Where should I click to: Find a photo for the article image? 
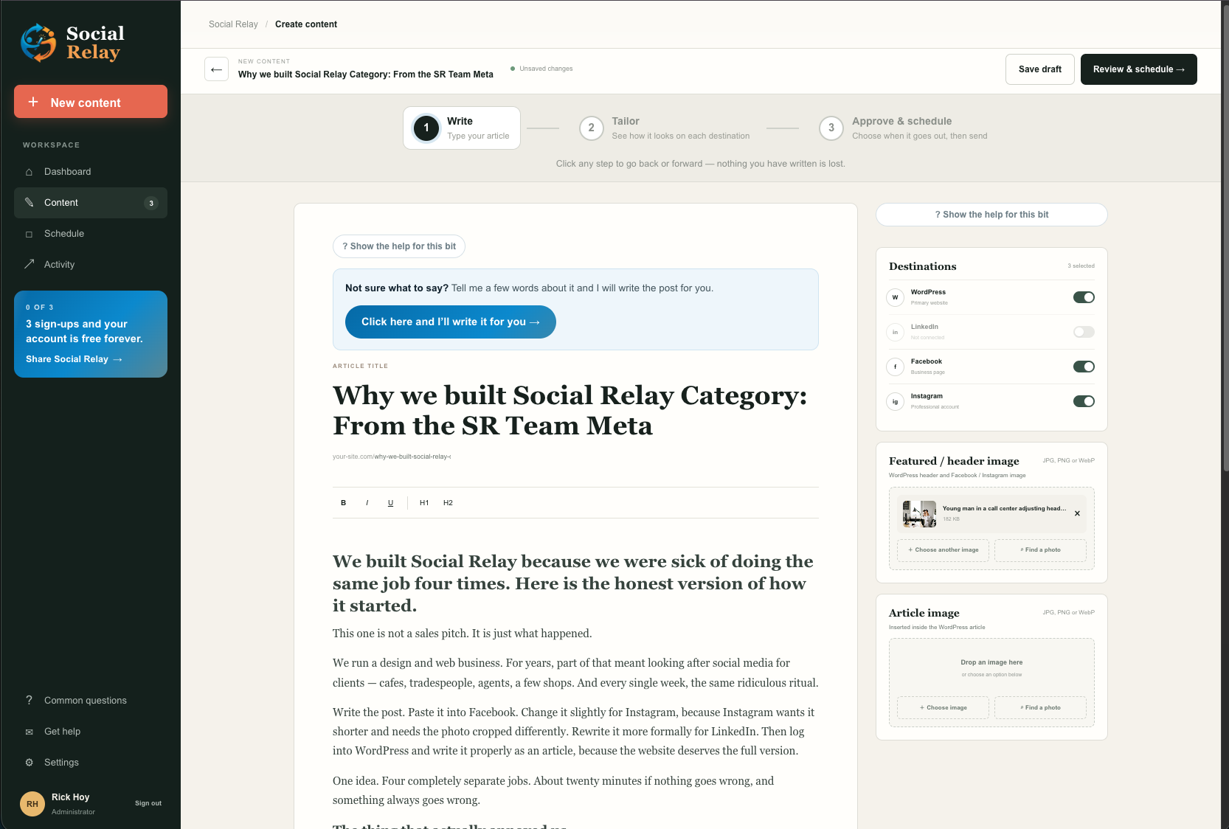coord(1040,708)
